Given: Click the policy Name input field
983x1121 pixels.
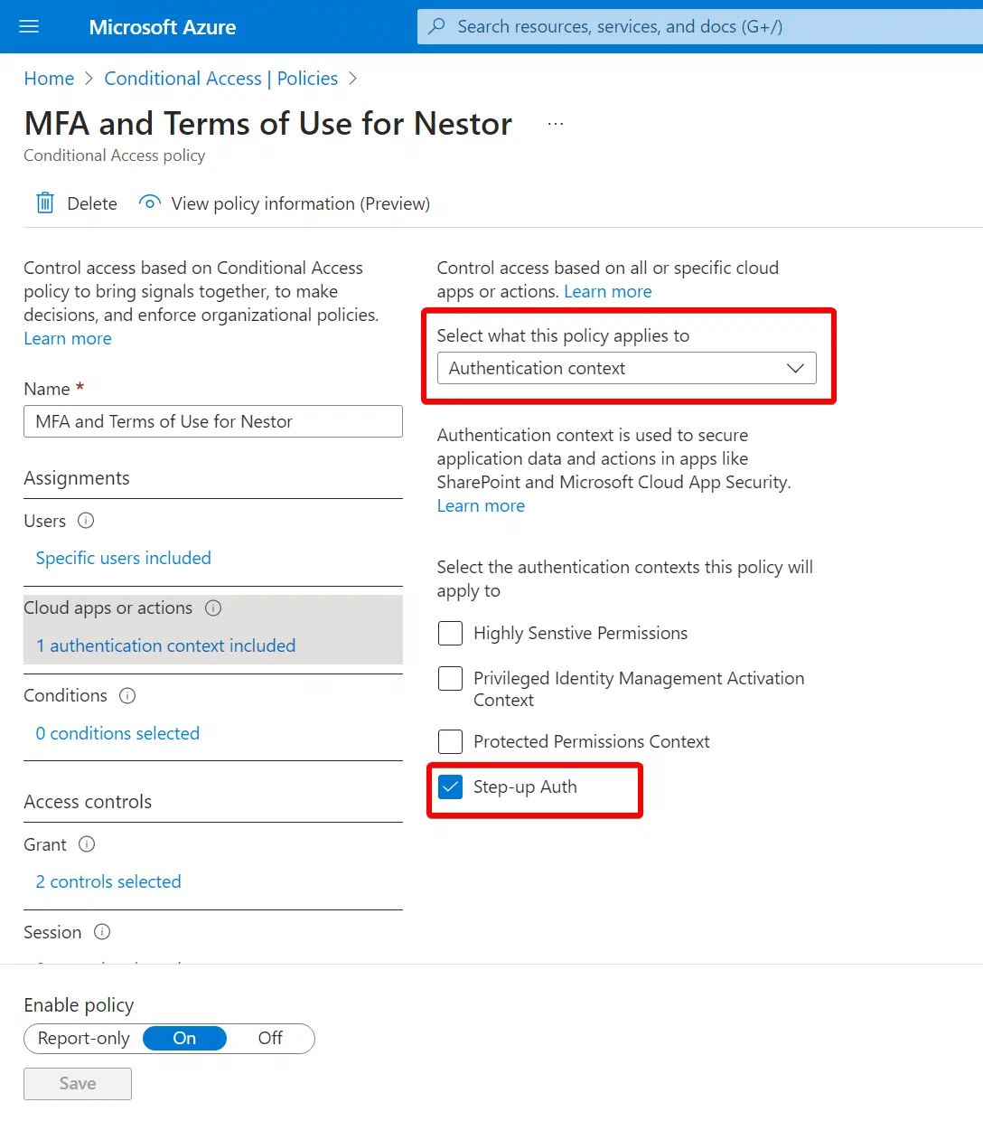Looking at the screenshot, I should 213,421.
